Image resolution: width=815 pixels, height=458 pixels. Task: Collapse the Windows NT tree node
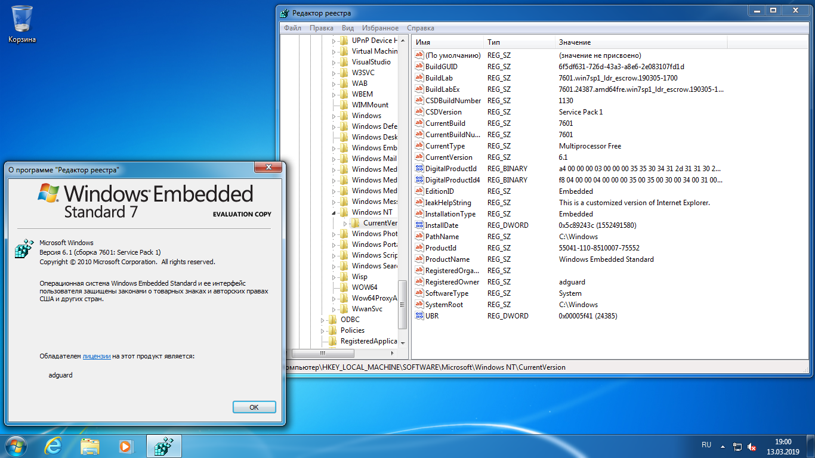(334, 212)
